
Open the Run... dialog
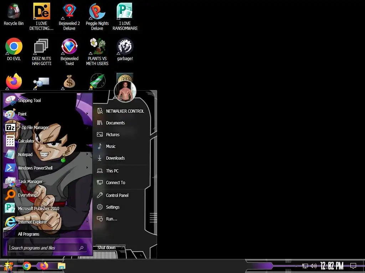pos(120,219)
